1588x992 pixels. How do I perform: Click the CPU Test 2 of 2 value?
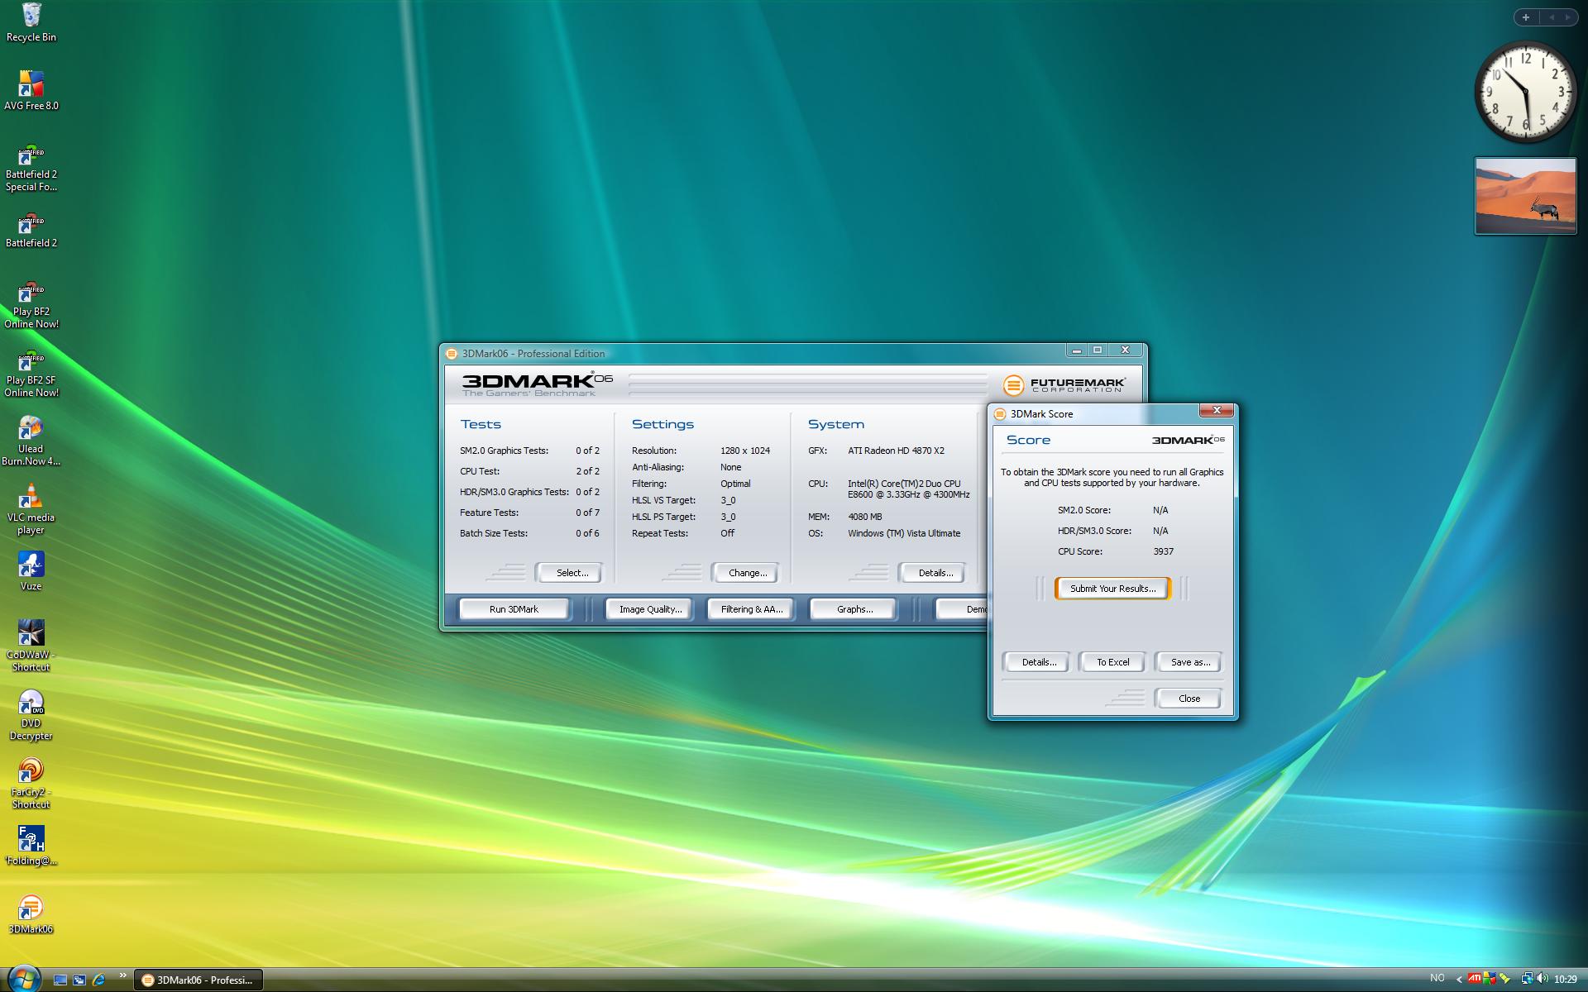(587, 471)
